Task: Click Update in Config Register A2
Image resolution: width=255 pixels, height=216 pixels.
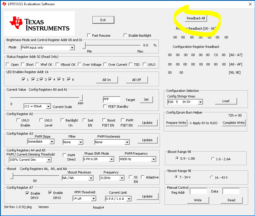Action: [x=148, y=123]
